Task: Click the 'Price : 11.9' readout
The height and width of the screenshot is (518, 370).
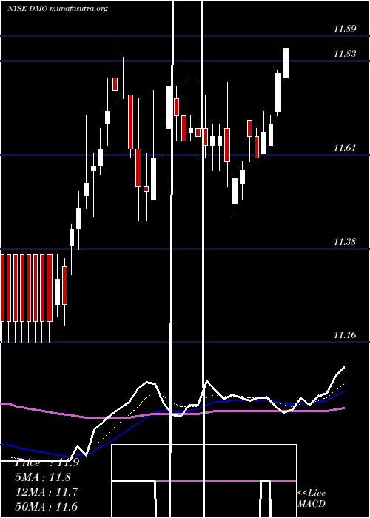Action: [x=47, y=462]
